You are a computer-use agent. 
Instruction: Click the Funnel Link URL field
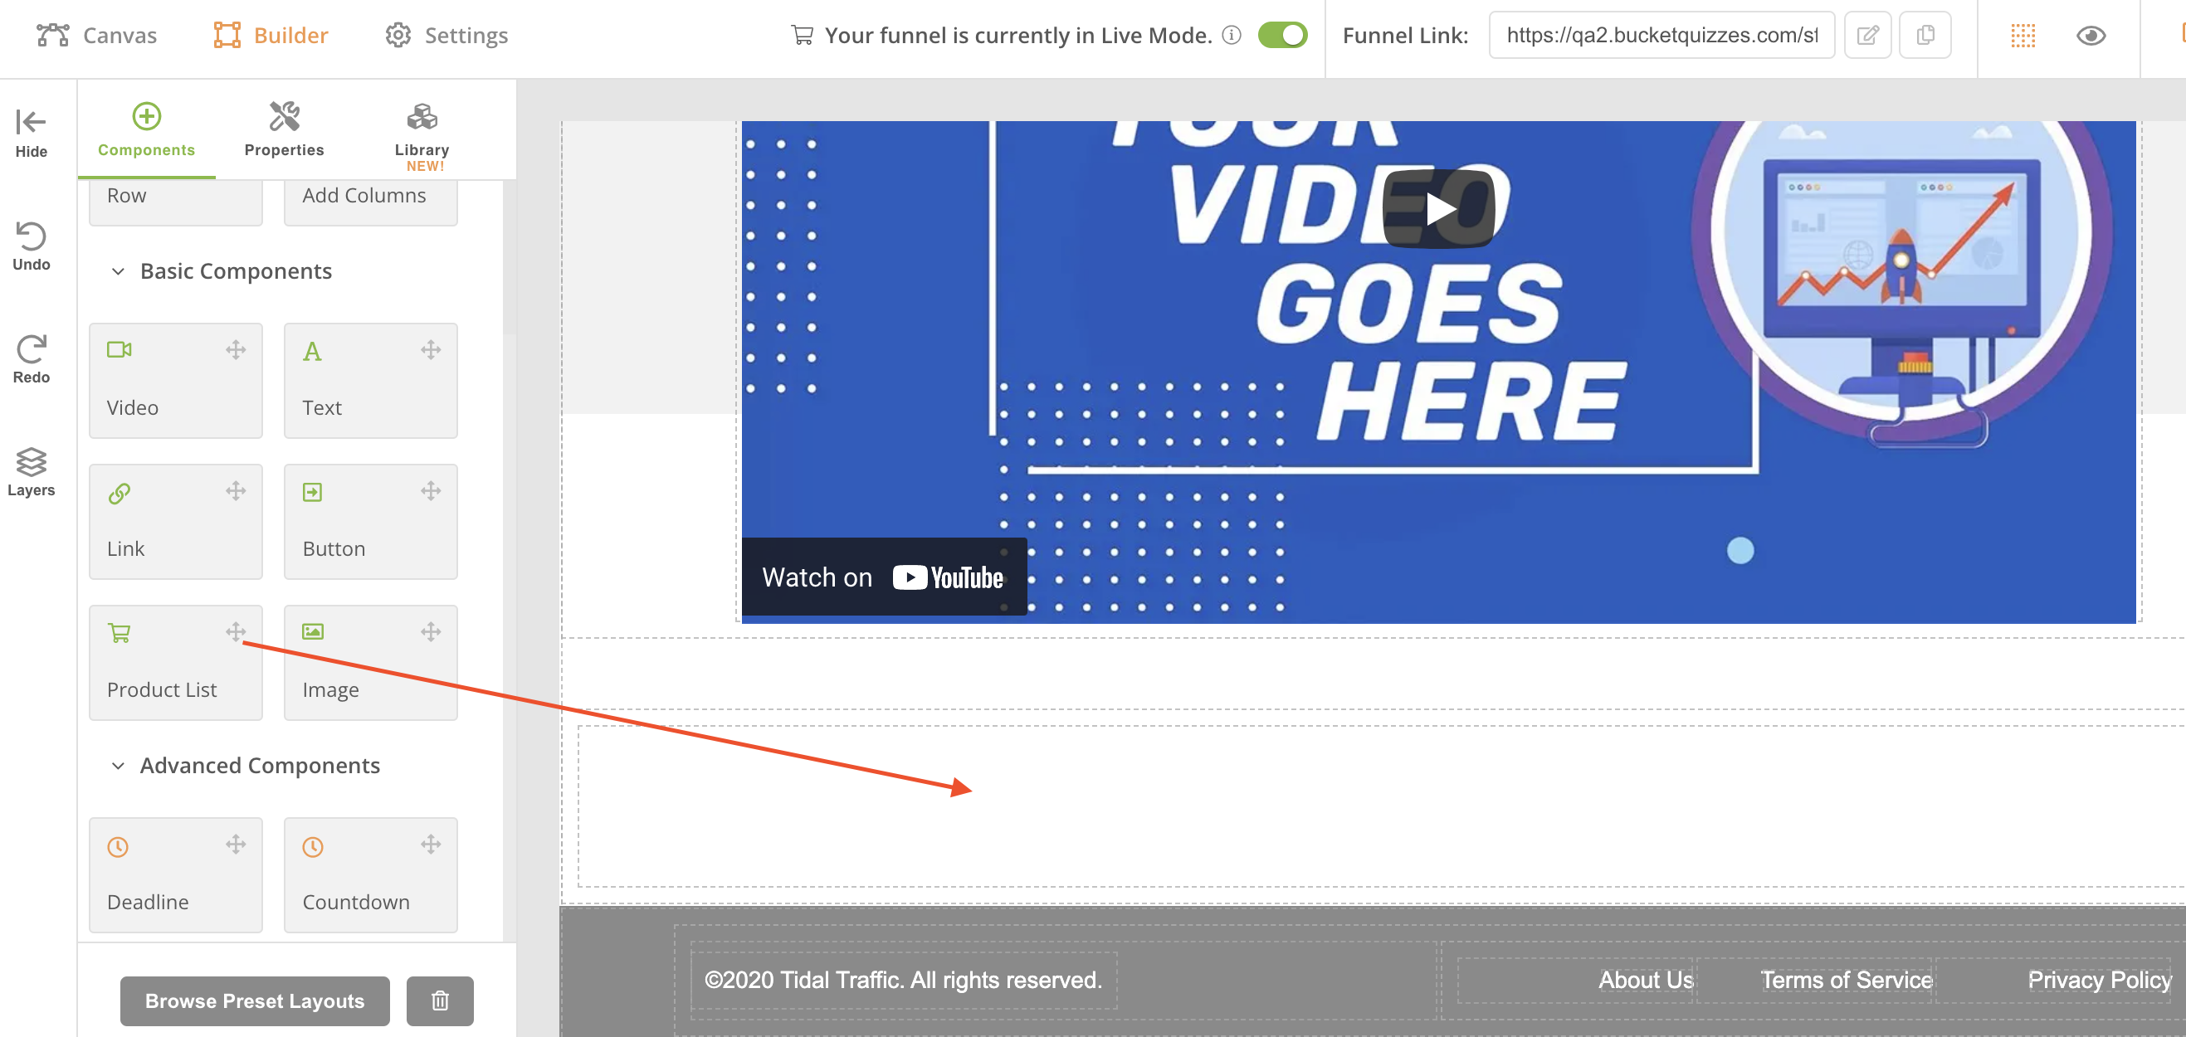pyautogui.click(x=1661, y=35)
